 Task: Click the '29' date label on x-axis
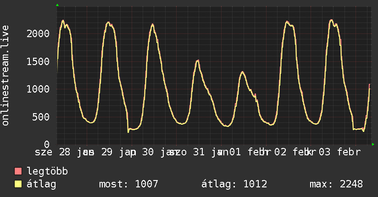point(107,152)
